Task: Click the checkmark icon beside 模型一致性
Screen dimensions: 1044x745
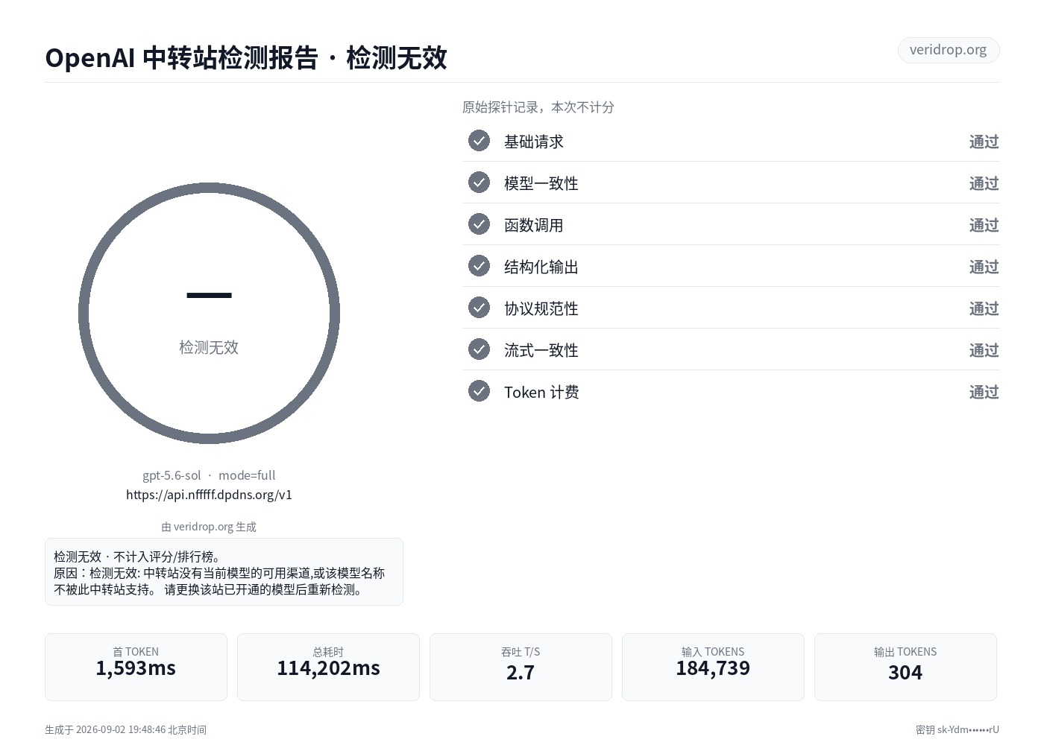Action: pyautogui.click(x=479, y=183)
